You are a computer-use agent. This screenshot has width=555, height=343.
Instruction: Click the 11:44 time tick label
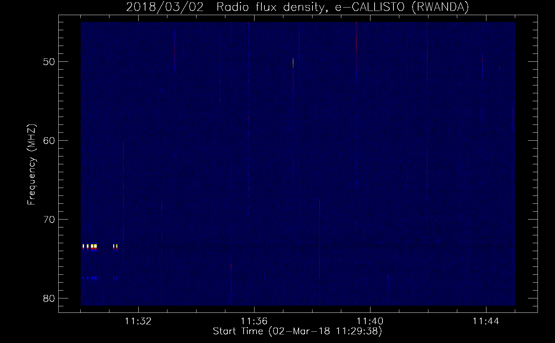click(x=486, y=321)
